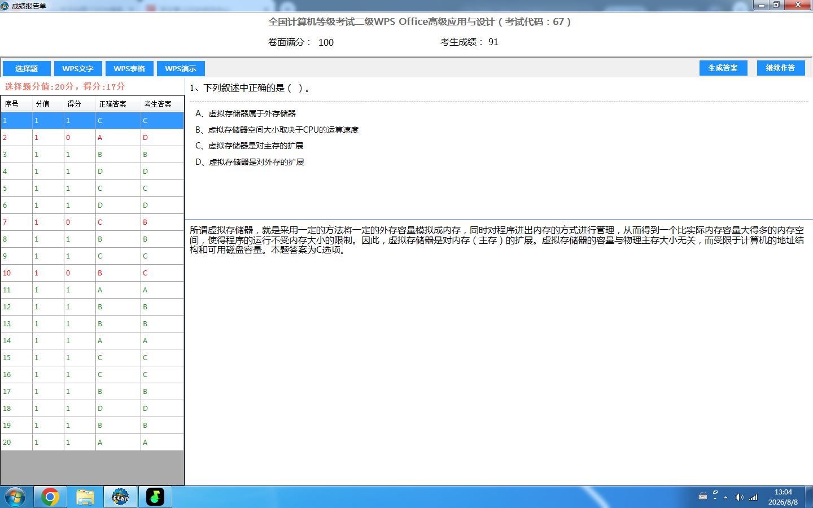
Task: Switch to the exam software taskbar icon
Action: (x=120, y=497)
